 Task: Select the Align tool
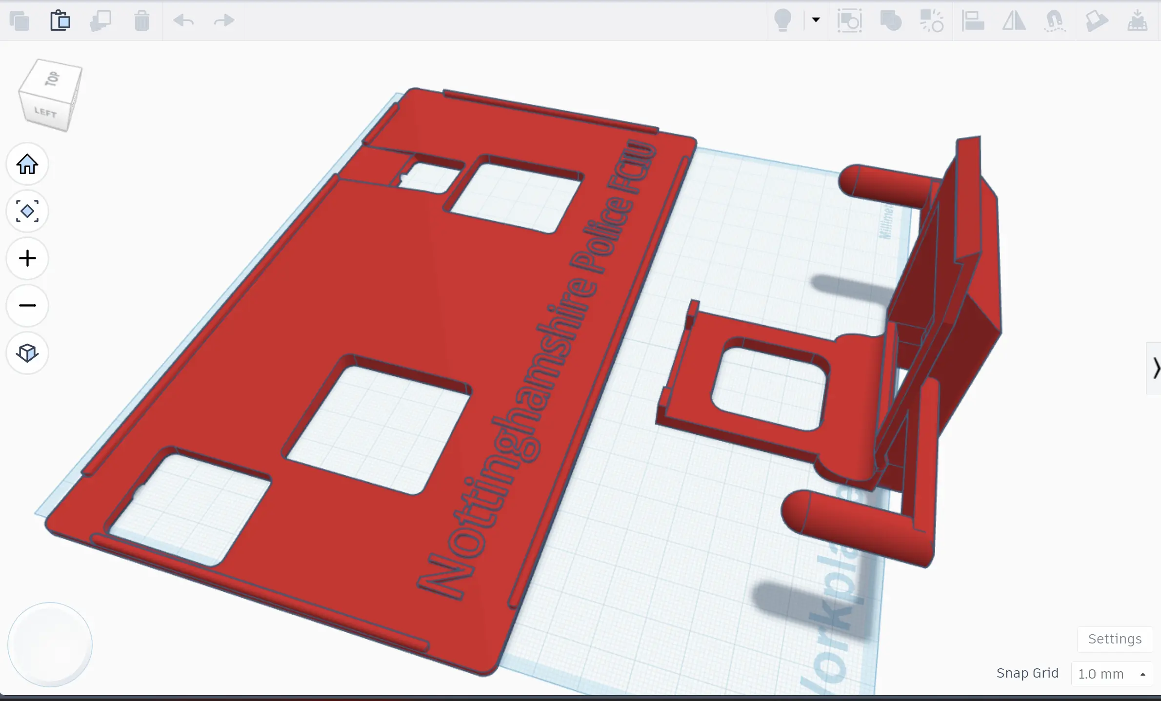(x=973, y=21)
